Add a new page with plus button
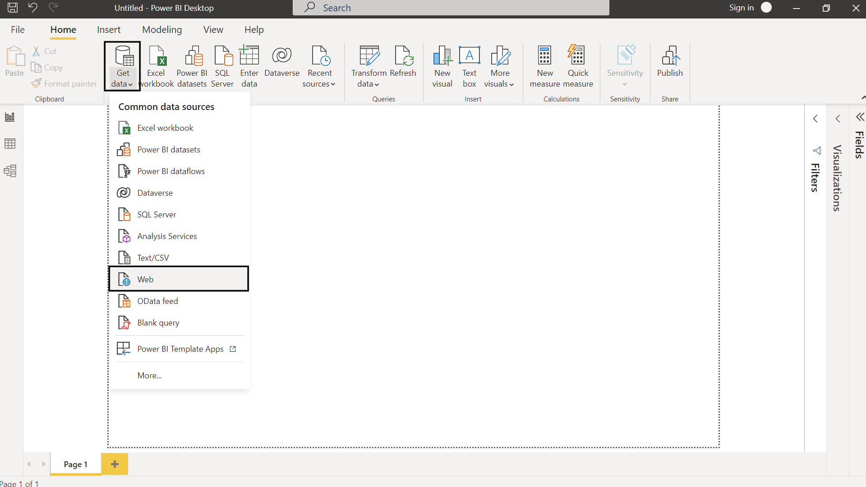The width and height of the screenshot is (866, 487). click(x=115, y=464)
